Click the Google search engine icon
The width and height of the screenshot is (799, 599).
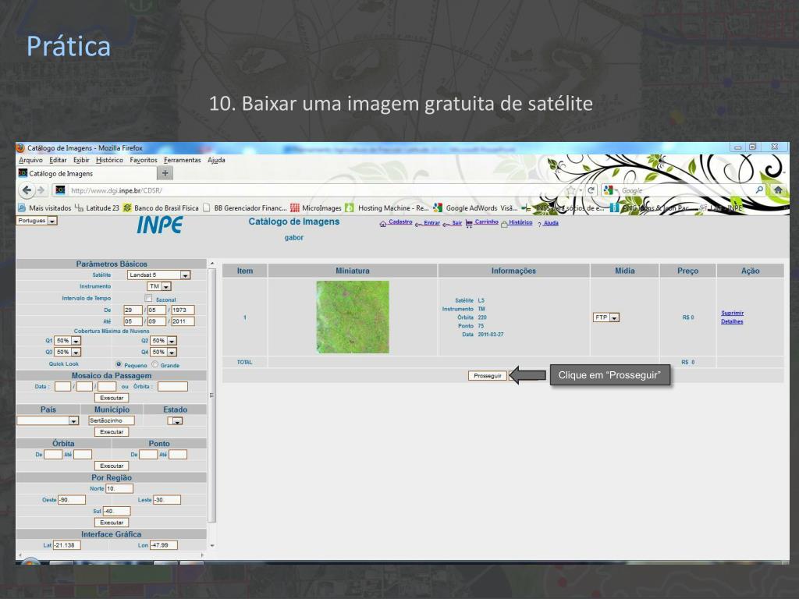[608, 190]
